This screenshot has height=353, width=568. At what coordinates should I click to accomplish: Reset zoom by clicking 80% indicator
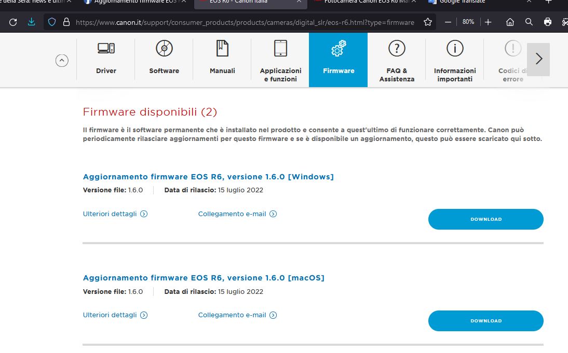468,22
